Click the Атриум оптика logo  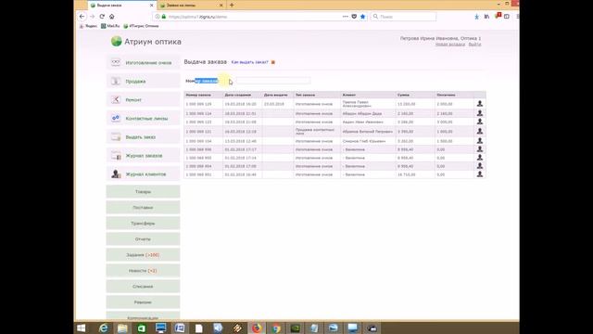click(146, 41)
